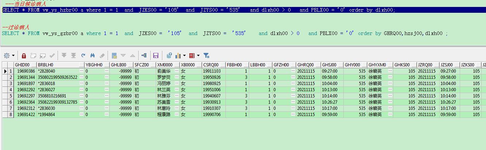Select the JZSJ00 column header
The width and height of the screenshot is (486, 150).
click(449, 65)
